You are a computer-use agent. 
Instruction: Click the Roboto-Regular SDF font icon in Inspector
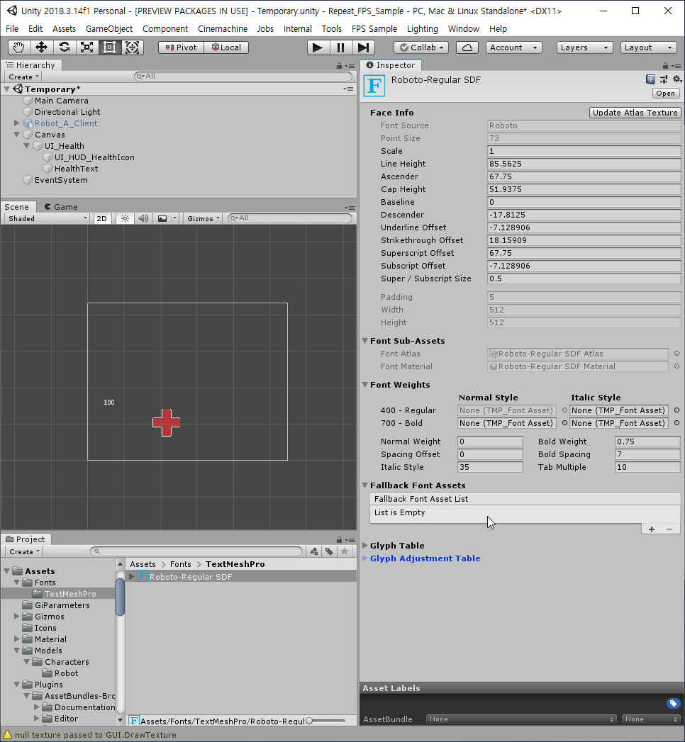(374, 86)
